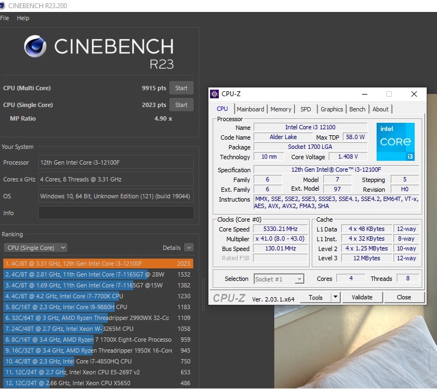
Task: Click the Specification field in CPU-Z
Action: [x=336, y=170]
